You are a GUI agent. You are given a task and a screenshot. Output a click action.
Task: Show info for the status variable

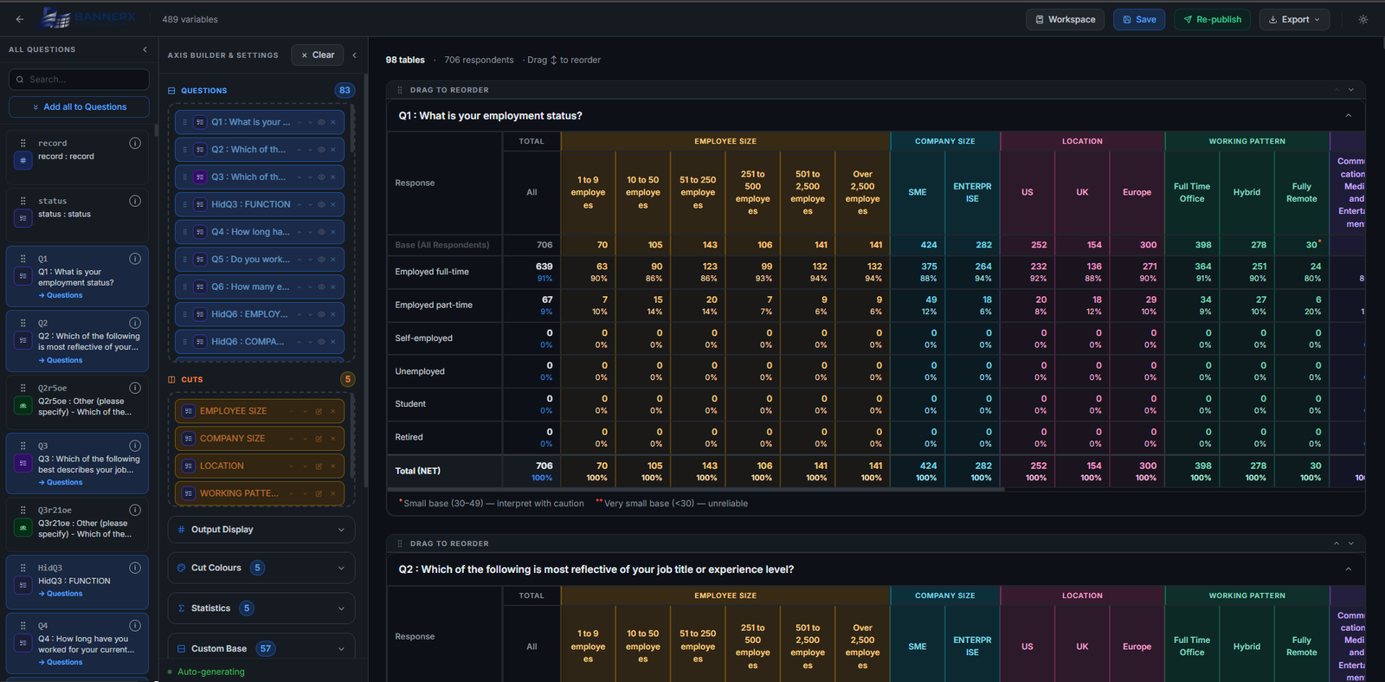click(135, 201)
